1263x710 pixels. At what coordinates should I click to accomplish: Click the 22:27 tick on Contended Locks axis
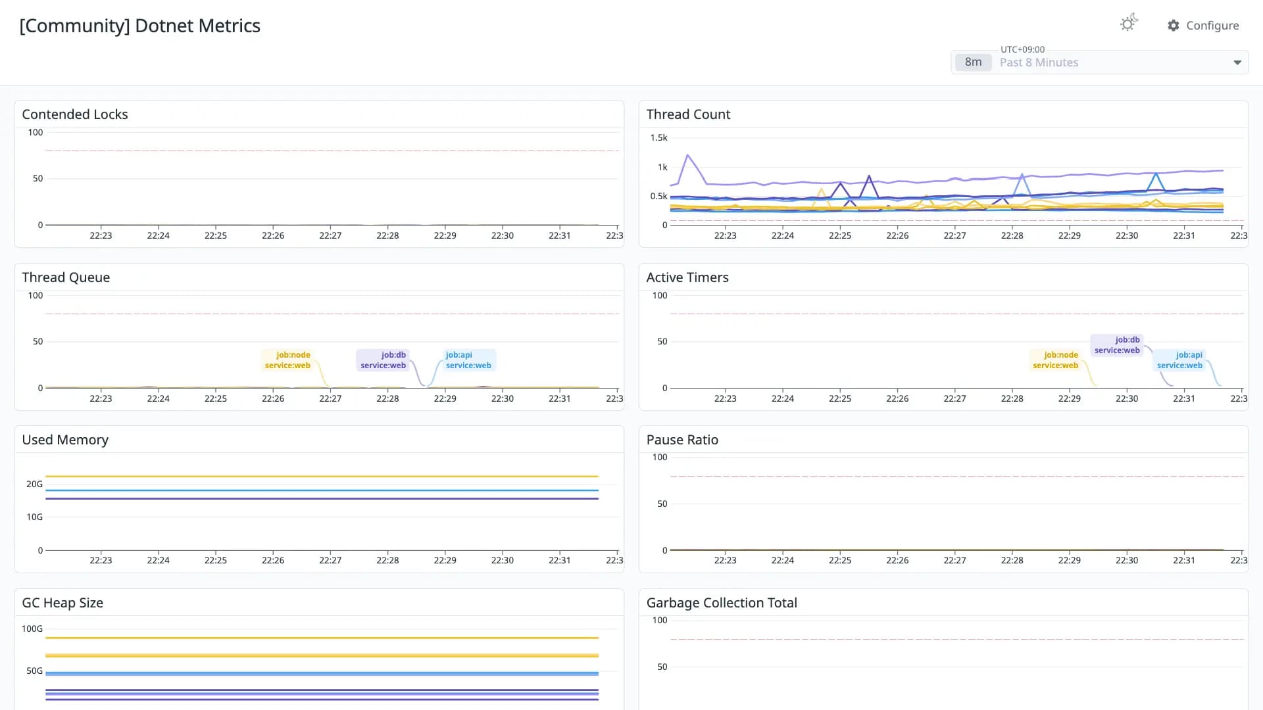coord(330,235)
